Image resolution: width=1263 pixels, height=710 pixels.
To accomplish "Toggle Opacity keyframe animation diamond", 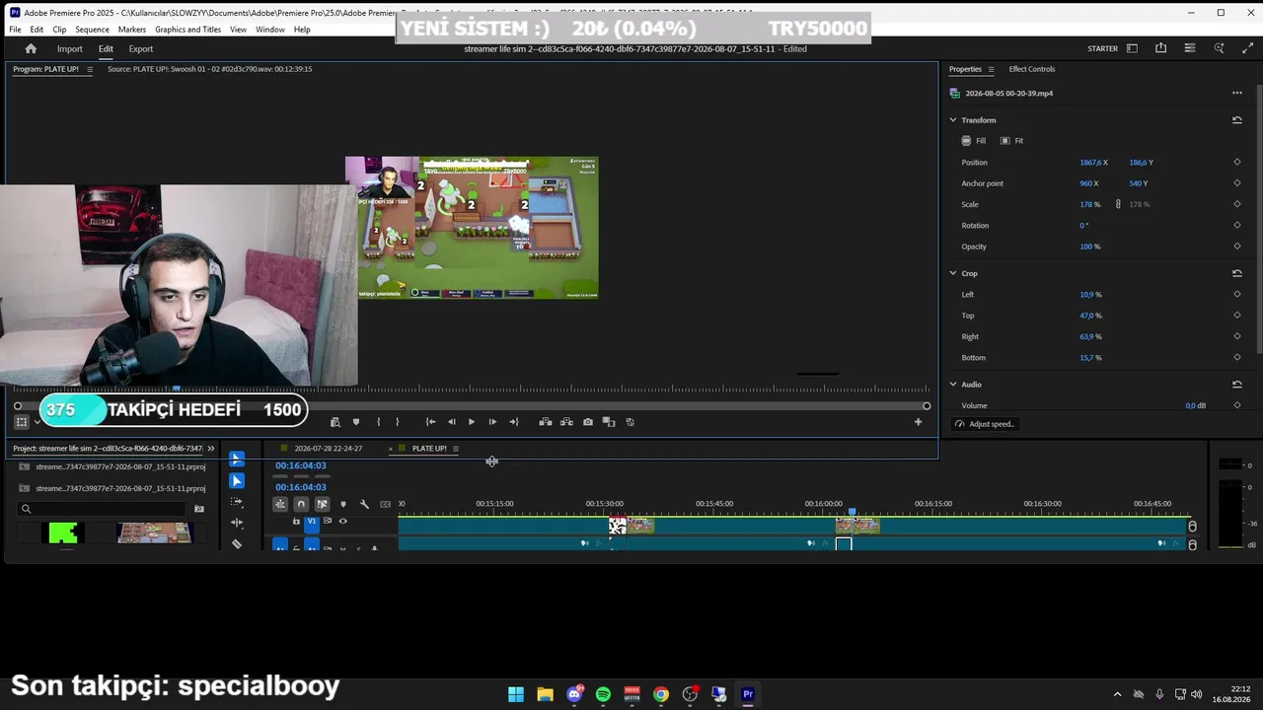I will pyautogui.click(x=1237, y=247).
